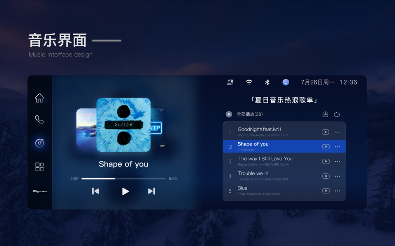
Task: Click the Ed sheeran artist label
Action: 246,150
